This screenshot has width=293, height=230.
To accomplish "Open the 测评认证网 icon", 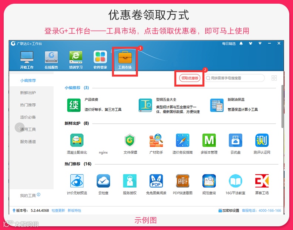I will 262,140.
